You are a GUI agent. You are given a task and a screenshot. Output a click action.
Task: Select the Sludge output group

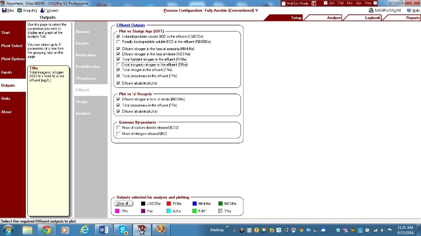[82, 102]
